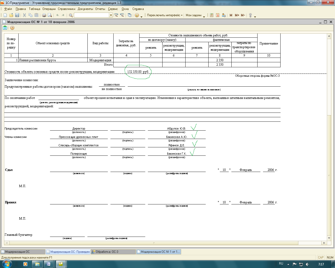
Task: Click the windows list icon in toolbar
Action: [x=130, y=15]
